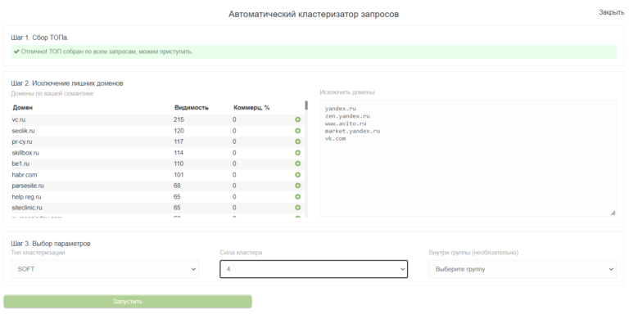Exclude parsesite.ru with its green plus icon
Viewport: 629px width, 314px height.
[x=297, y=186]
